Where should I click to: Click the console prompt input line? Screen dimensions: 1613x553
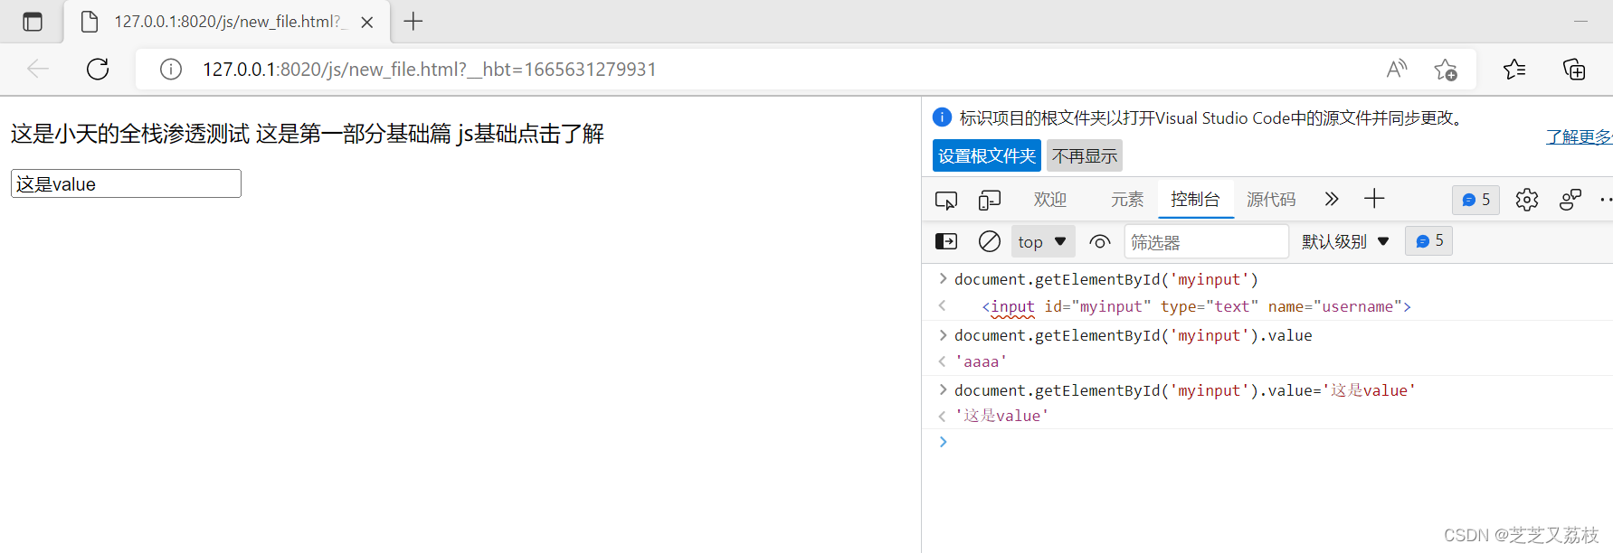[x=1267, y=442]
